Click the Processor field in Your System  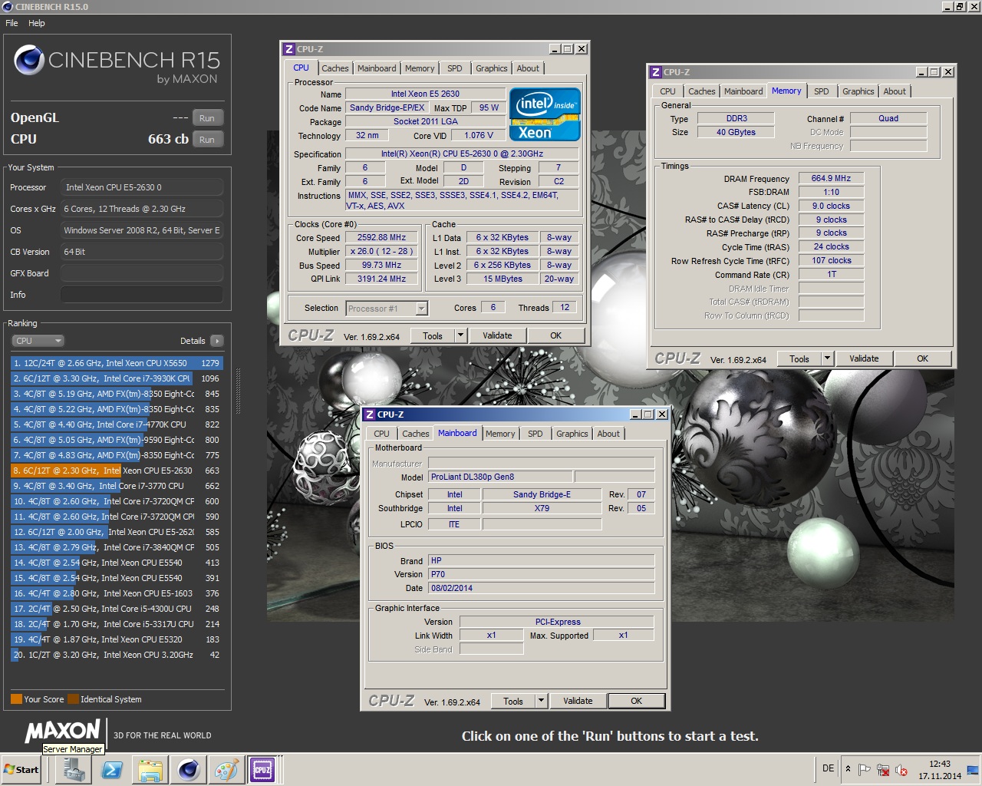pos(142,187)
